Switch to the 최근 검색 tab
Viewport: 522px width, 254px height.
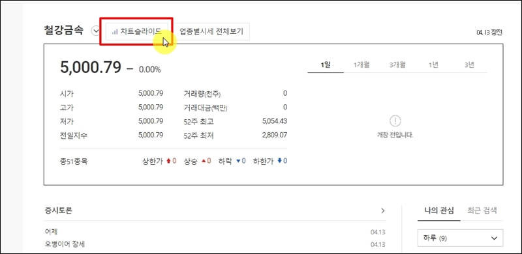coord(482,210)
